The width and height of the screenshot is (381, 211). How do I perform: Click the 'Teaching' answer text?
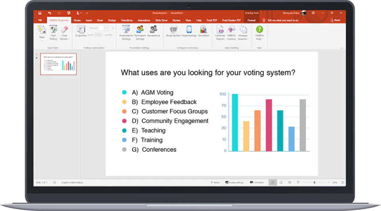tap(153, 130)
